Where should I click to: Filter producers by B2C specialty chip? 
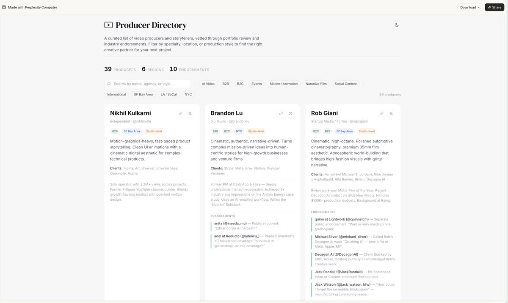pyautogui.click(x=240, y=84)
